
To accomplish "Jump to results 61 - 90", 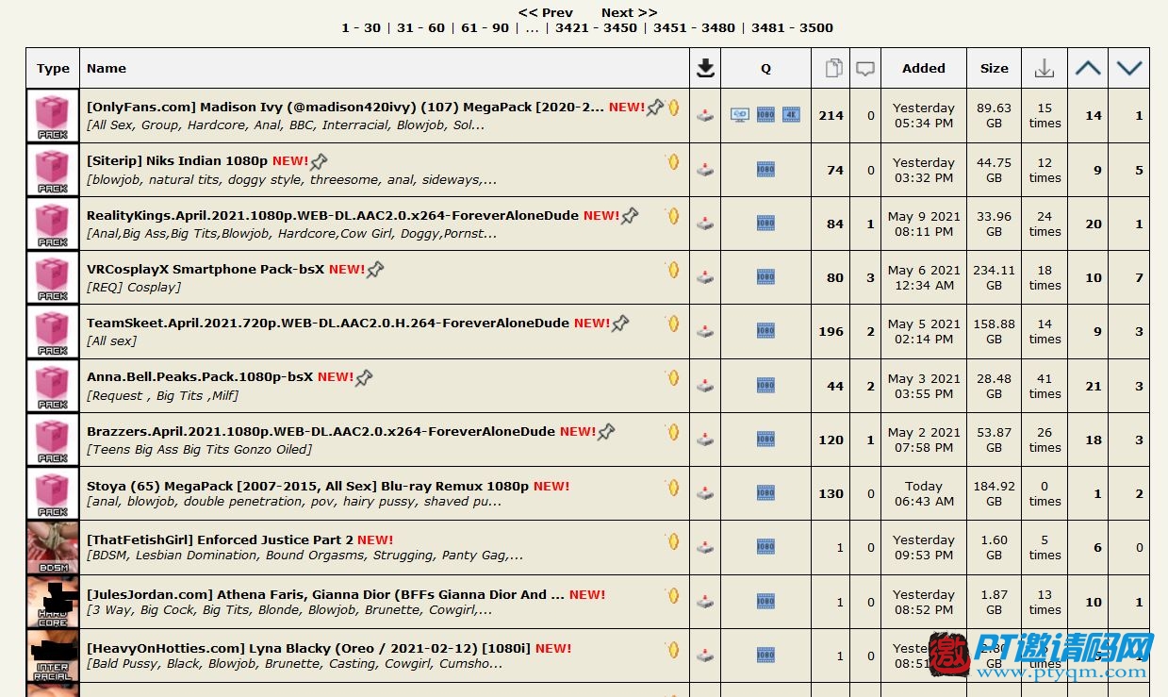I will click(x=485, y=27).
